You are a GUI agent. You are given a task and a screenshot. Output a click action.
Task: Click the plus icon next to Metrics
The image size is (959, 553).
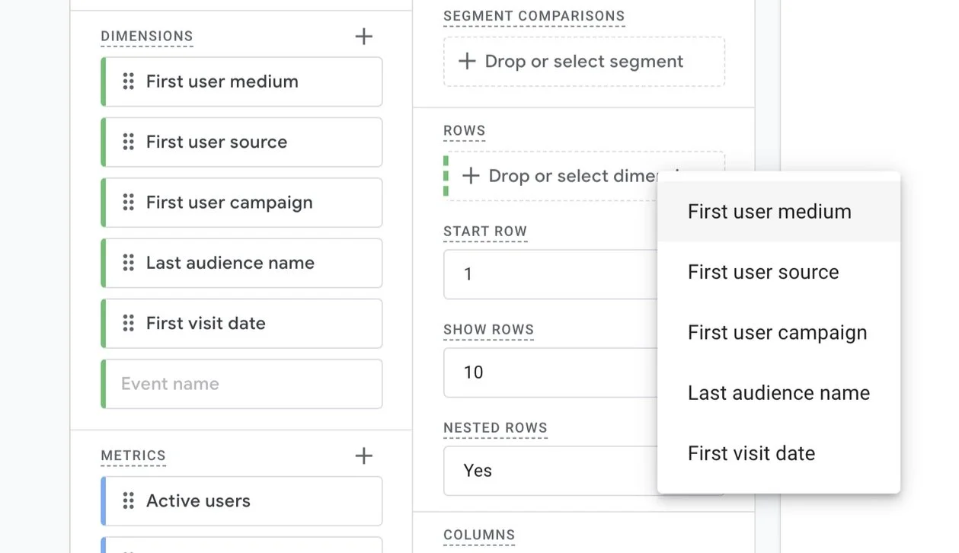tap(364, 456)
